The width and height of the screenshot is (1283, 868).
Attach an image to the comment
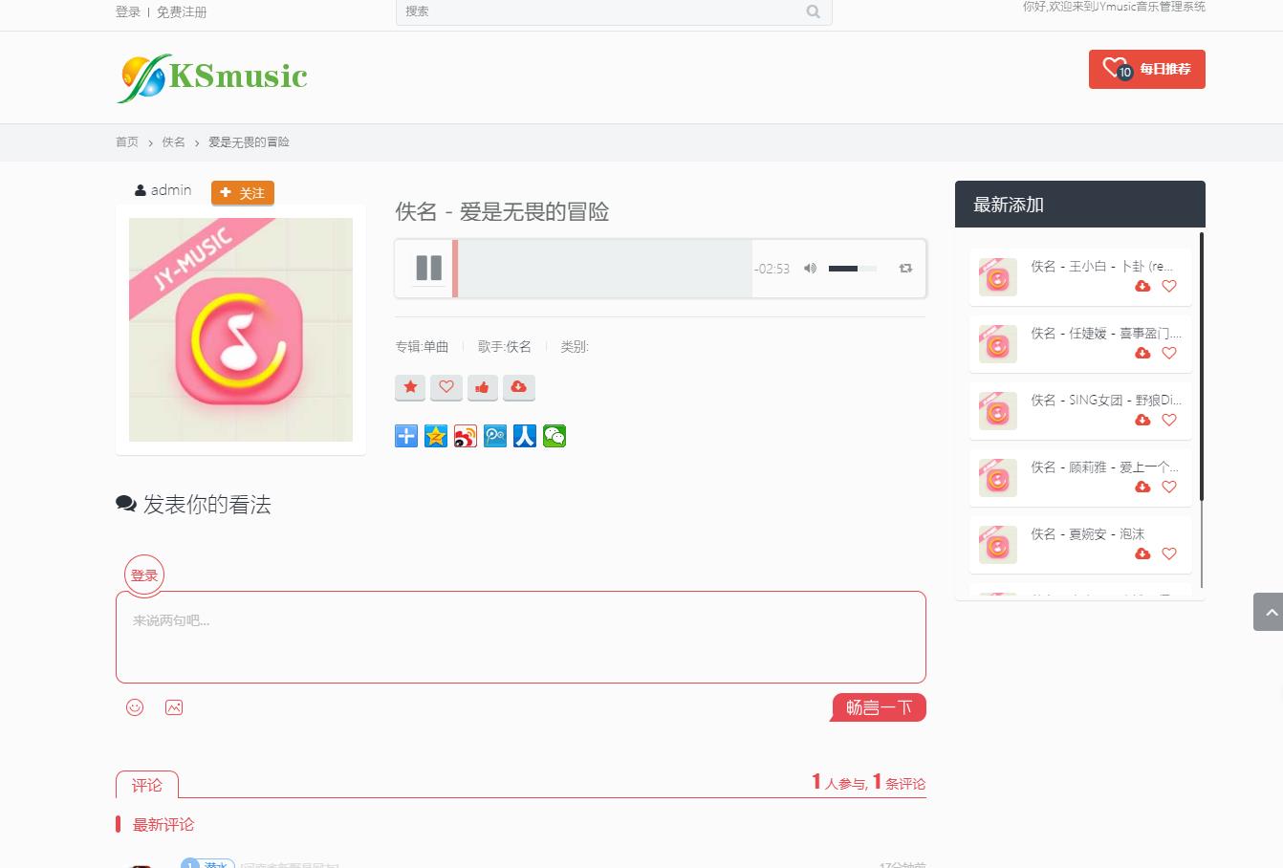174,707
